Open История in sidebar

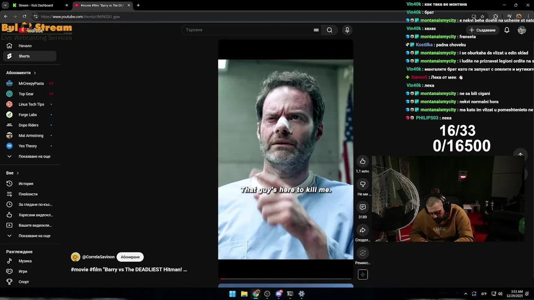30,184
